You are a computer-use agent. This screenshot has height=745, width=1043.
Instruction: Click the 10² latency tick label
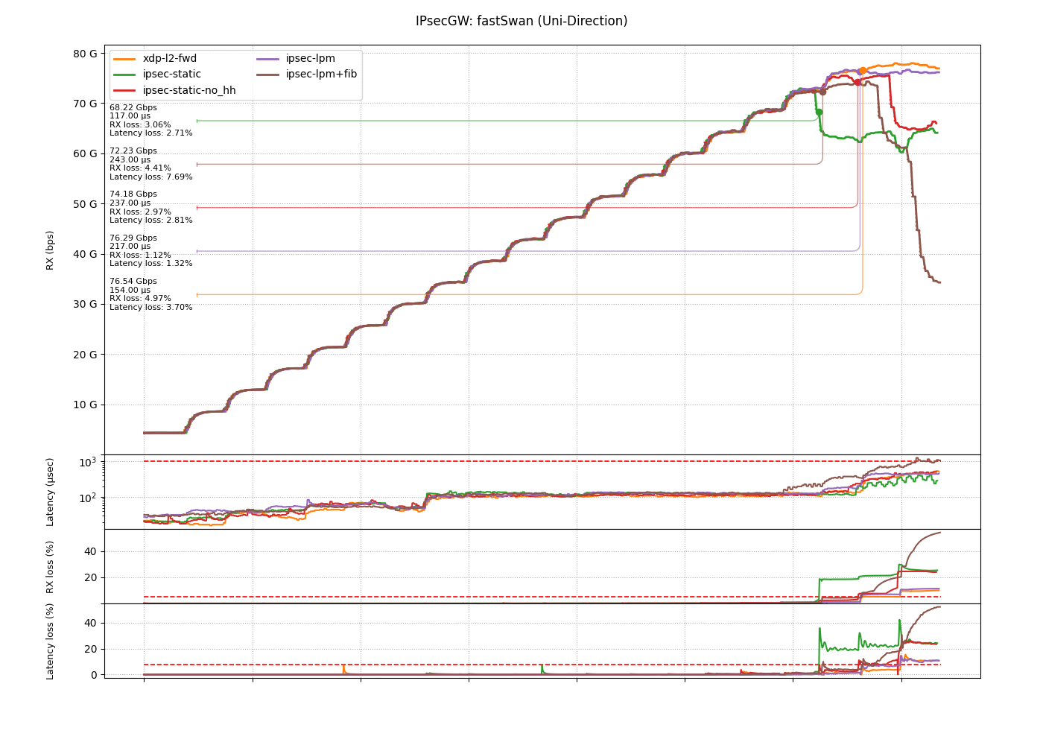click(x=89, y=498)
